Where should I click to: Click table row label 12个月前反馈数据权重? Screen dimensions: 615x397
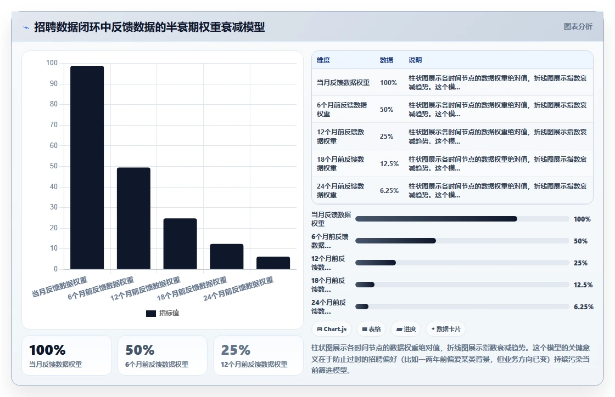point(341,136)
